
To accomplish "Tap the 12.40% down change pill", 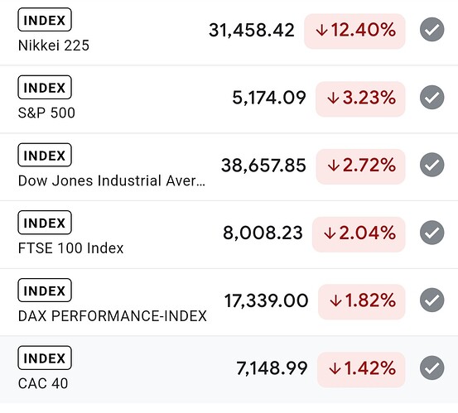I will pos(354,31).
